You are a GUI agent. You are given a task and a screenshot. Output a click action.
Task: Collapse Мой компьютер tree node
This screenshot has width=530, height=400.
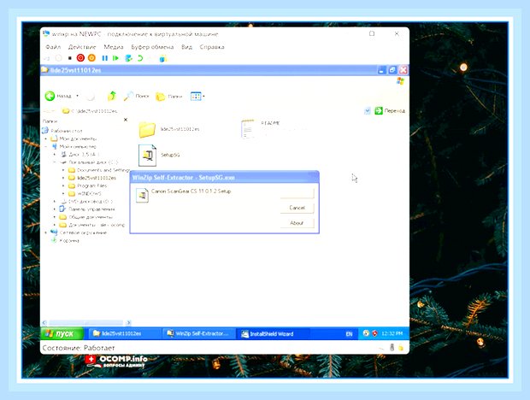46,147
